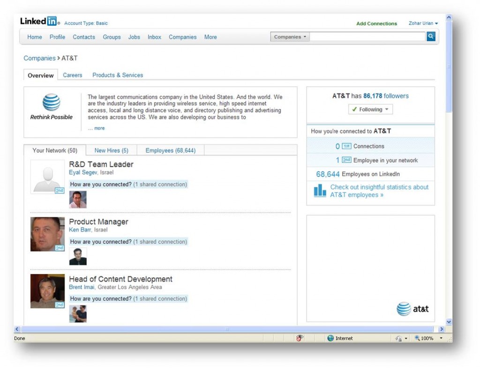Open the Zohar Urian account menu
This screenshot has height=370, width=480.
423,23
